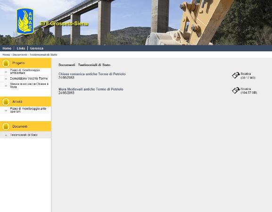The height and width of the screenshot is (212, 272).
Task: Click download icon for Chiesa romanica document
Action: click(x=236, y=75)
